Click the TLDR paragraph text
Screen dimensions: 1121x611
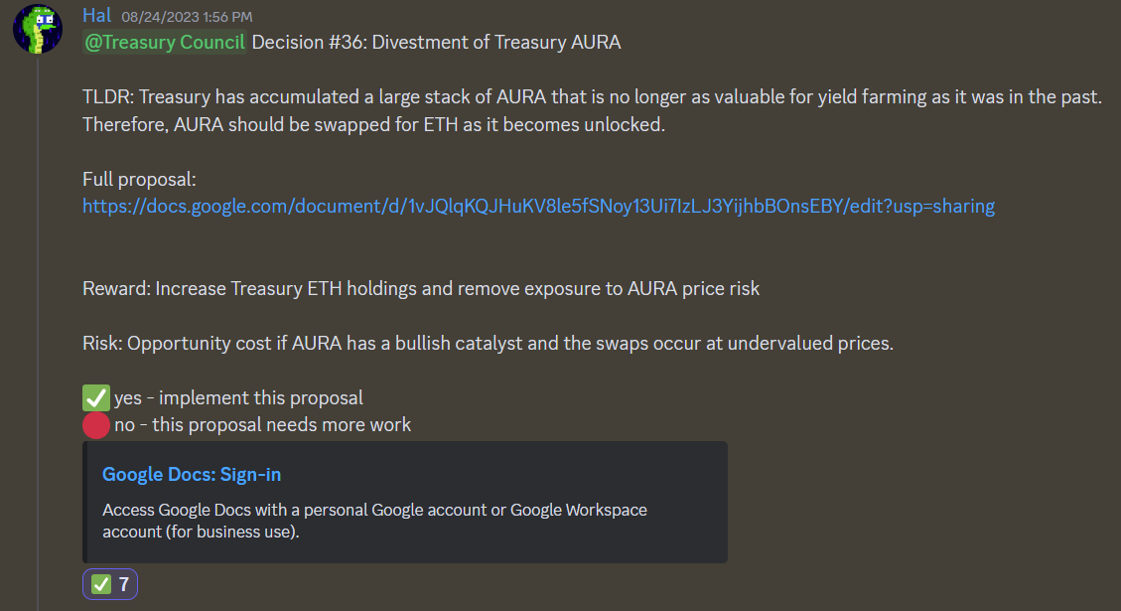(592, 110)
